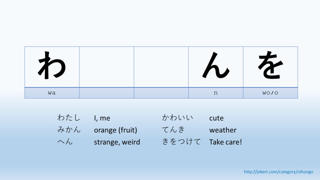
Task: Click the word わたし
Action: (x=69, y=118)
